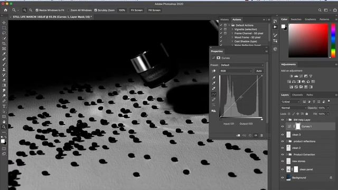This screenshot has height=190, width=338.
Task: Choose Zoom In mode in the options bar
Action: (25, 10)
